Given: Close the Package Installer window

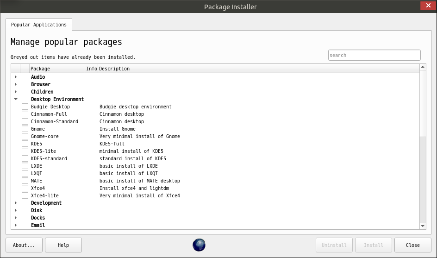Looking at the screenshot, I should coord(428,6).
